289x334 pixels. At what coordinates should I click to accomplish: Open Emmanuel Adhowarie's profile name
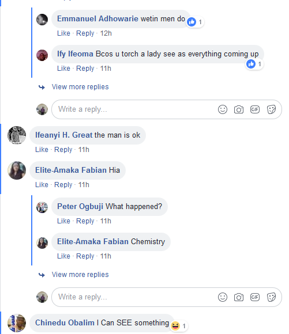coord(97,19)
